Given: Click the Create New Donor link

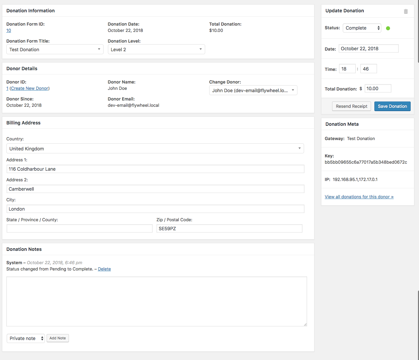Looking at the screenshot, I should point(30,89).
